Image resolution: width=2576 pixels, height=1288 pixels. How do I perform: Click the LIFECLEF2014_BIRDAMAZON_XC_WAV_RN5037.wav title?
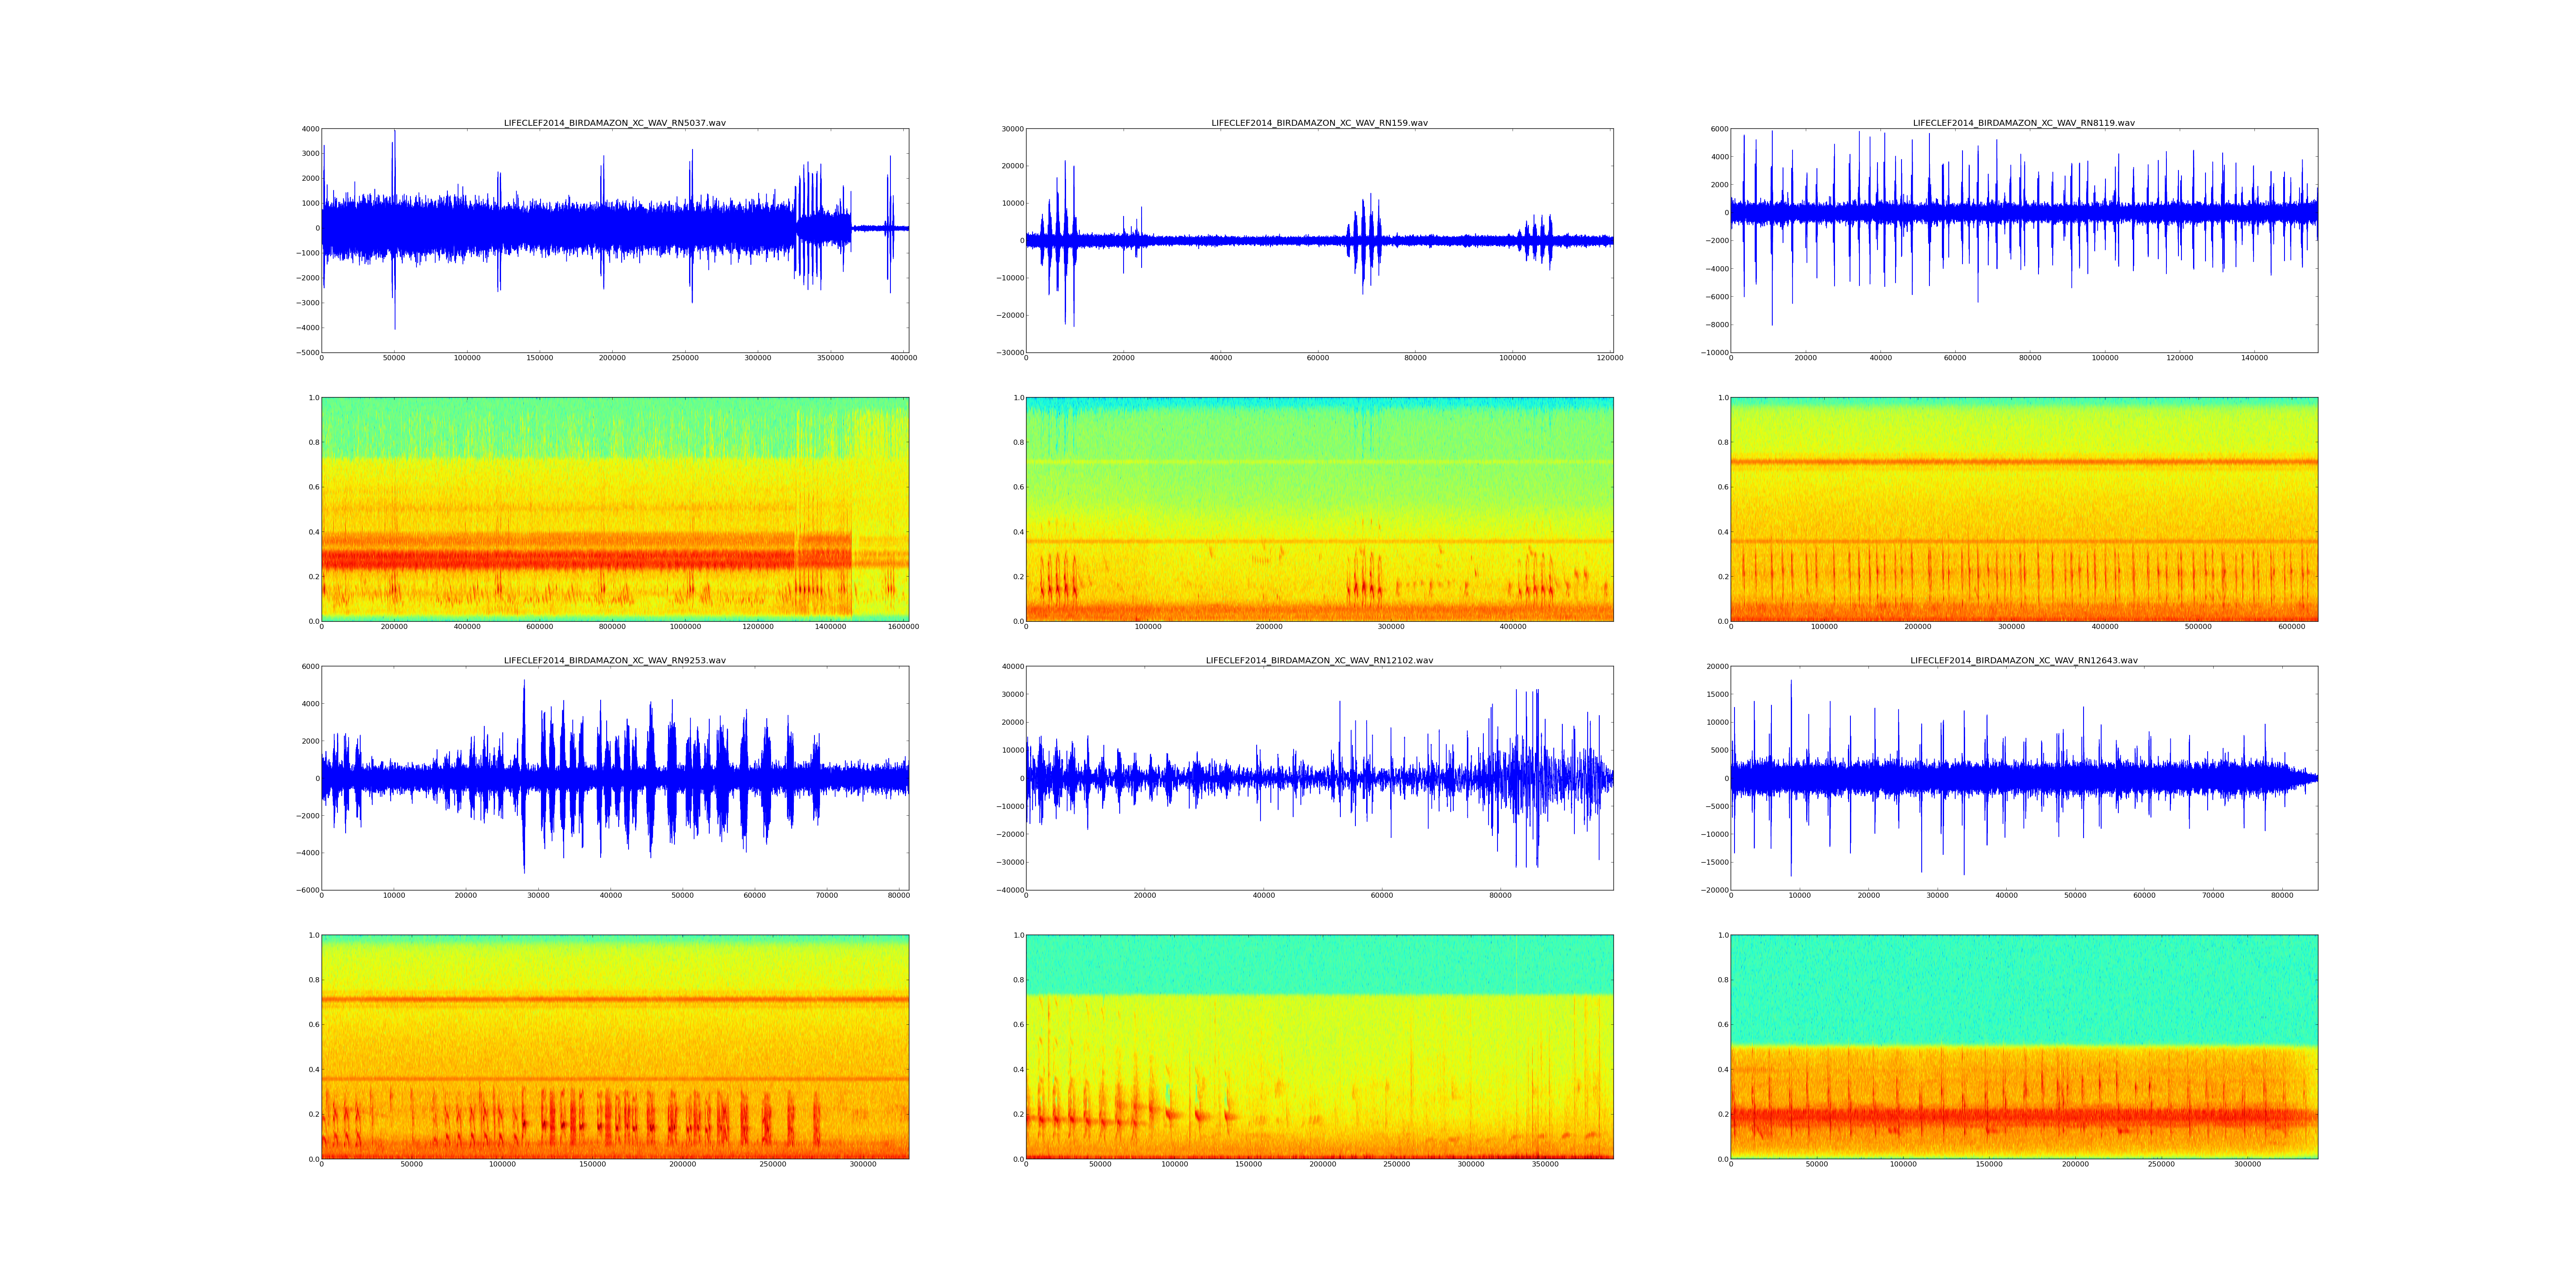coord(615,123)
